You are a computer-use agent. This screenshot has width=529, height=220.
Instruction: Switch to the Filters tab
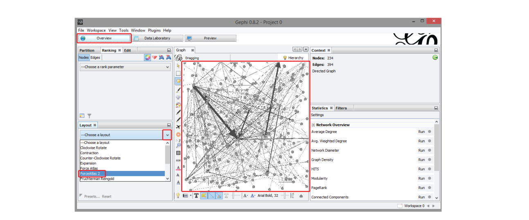(341, 108)
